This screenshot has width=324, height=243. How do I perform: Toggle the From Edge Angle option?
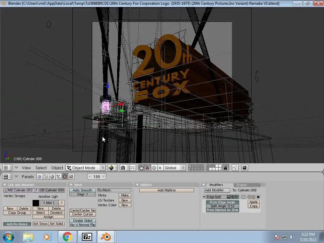pyautogui.click(x=222, y=202)
